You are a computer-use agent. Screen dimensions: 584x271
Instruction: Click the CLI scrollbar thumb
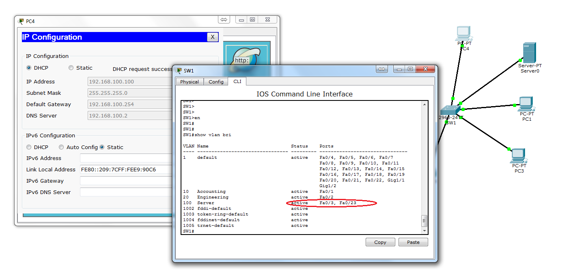tap(425, 221)
